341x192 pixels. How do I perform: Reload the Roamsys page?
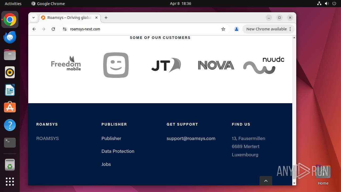tap(53, 29)
